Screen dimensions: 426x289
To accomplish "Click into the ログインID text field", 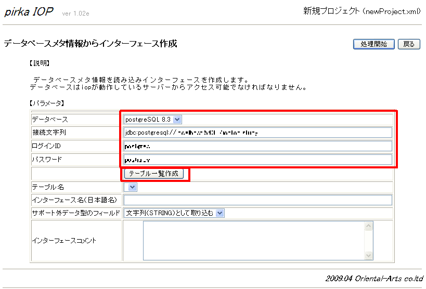I will [257, 146].
